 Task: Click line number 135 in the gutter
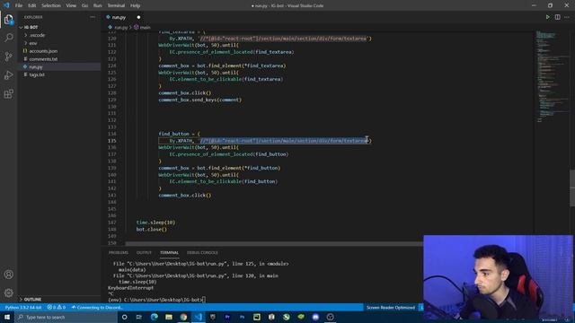111,141
